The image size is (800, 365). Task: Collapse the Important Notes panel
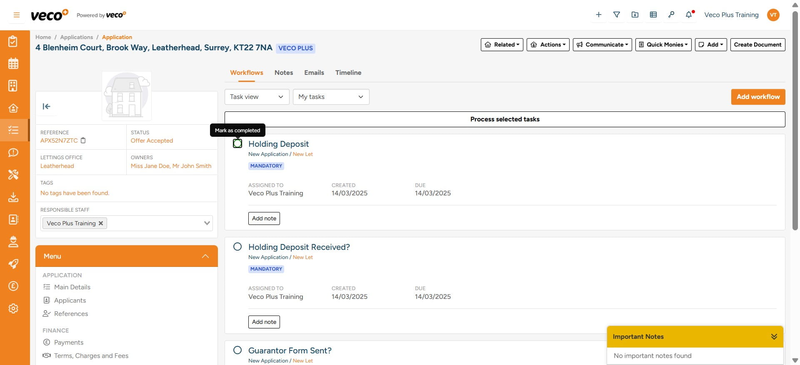[x=774, y=337]
